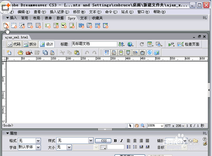The height and width of the screenshot is (156, 212).
Task: Select the ajax_xml.html document tab
Action: click(17, 37)
